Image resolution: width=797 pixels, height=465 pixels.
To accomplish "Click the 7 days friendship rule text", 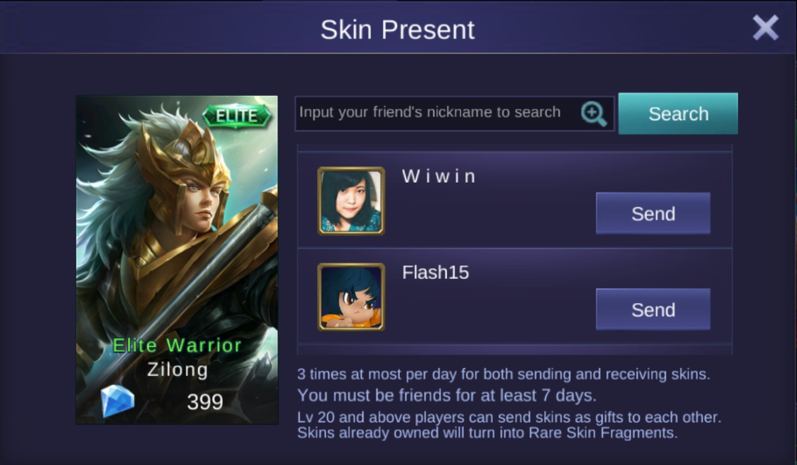I will point(447,395).
